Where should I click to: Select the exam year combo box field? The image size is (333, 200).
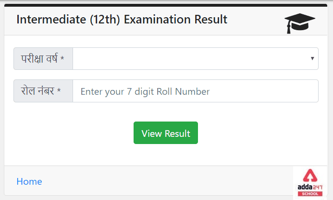196,58
